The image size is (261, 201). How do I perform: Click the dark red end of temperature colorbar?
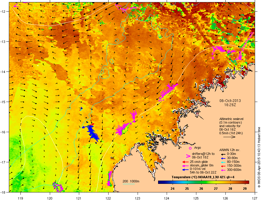[x=247, y=182]
